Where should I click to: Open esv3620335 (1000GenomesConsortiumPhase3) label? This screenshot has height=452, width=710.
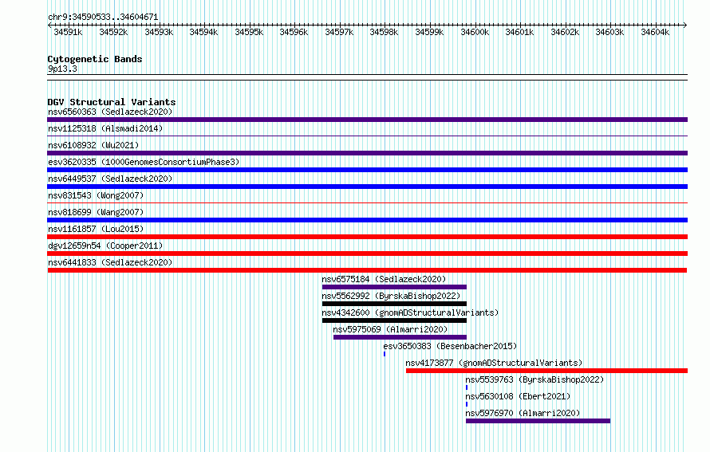144,162
